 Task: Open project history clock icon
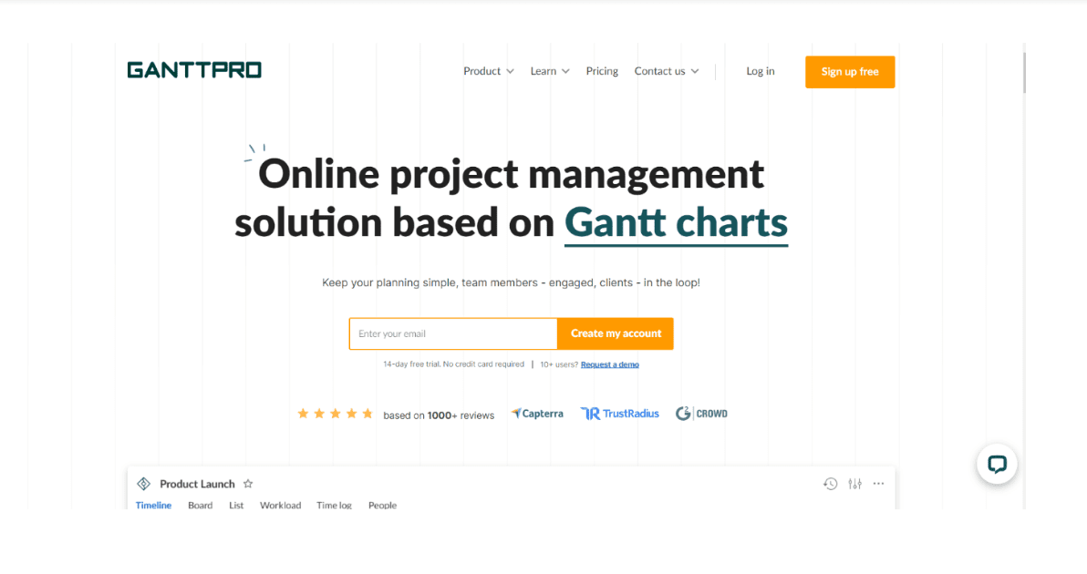tap(830, 484)
